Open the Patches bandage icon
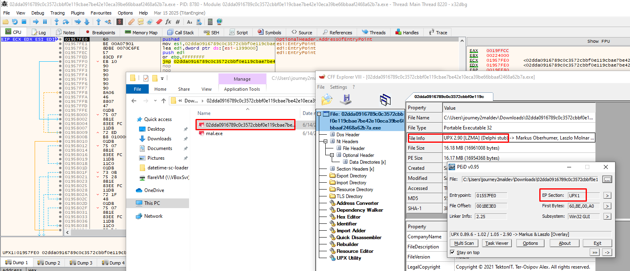Image resolution: width=630 pixels, height=271 pixels. point(131,22)
